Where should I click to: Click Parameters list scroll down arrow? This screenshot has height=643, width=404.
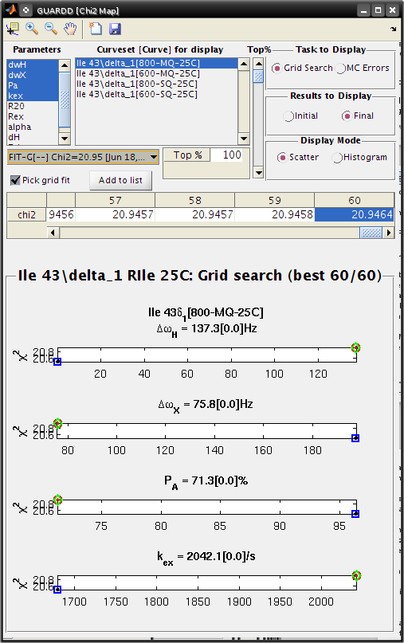[65, 139]
